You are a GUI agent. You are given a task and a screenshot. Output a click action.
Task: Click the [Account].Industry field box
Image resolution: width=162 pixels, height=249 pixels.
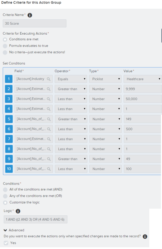34,79
